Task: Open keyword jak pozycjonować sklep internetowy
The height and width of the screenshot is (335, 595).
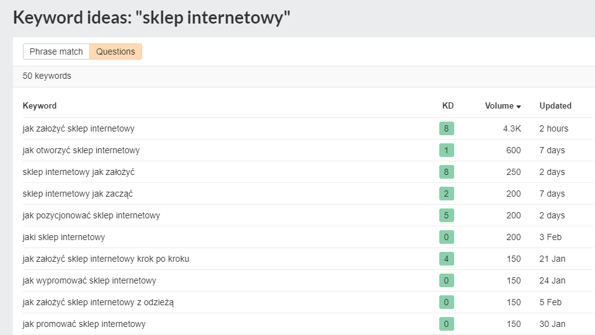Action: [x=91, y=215]
